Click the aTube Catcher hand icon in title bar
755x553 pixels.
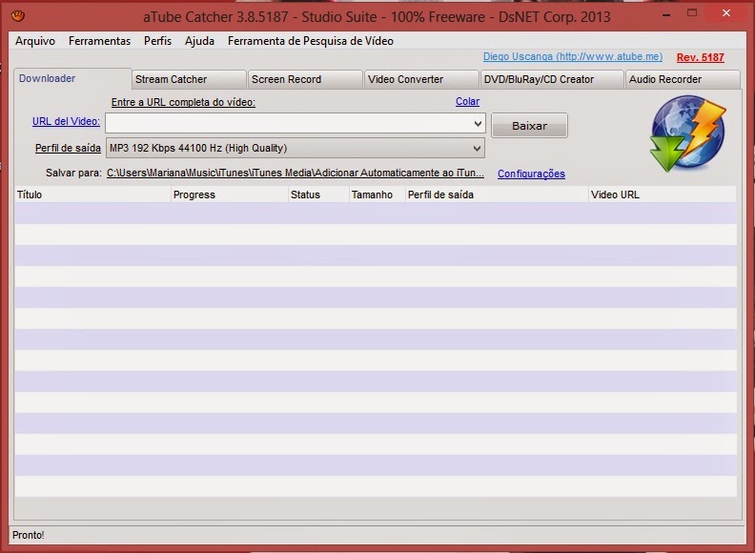(x=18, y=16)
